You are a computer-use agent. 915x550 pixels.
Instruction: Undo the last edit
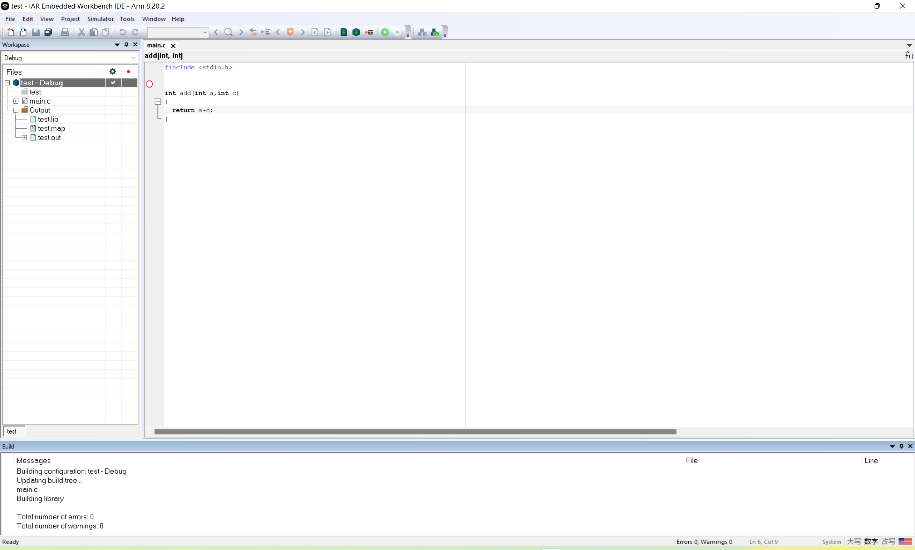tap(122, 32)
